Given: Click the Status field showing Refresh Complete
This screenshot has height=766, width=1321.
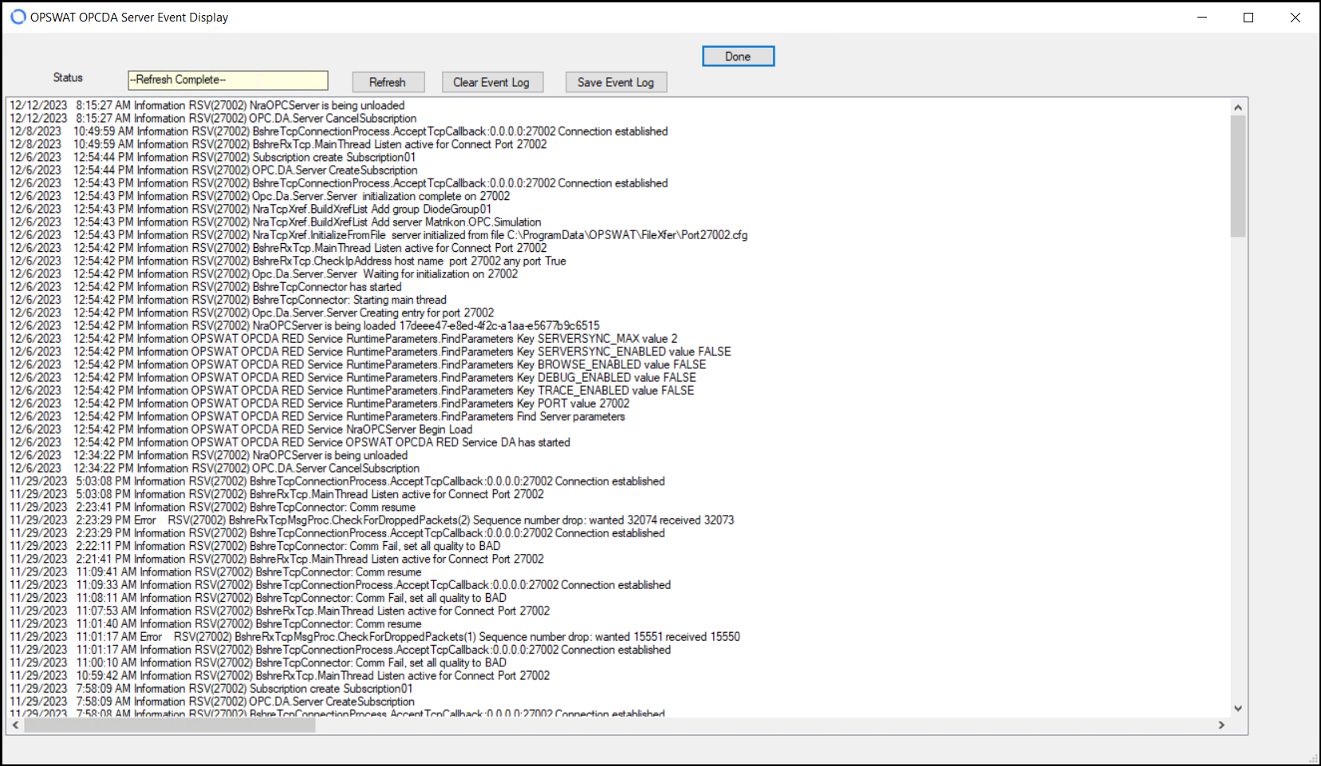Looking at the screenshot, I should (x=228, y=80).
